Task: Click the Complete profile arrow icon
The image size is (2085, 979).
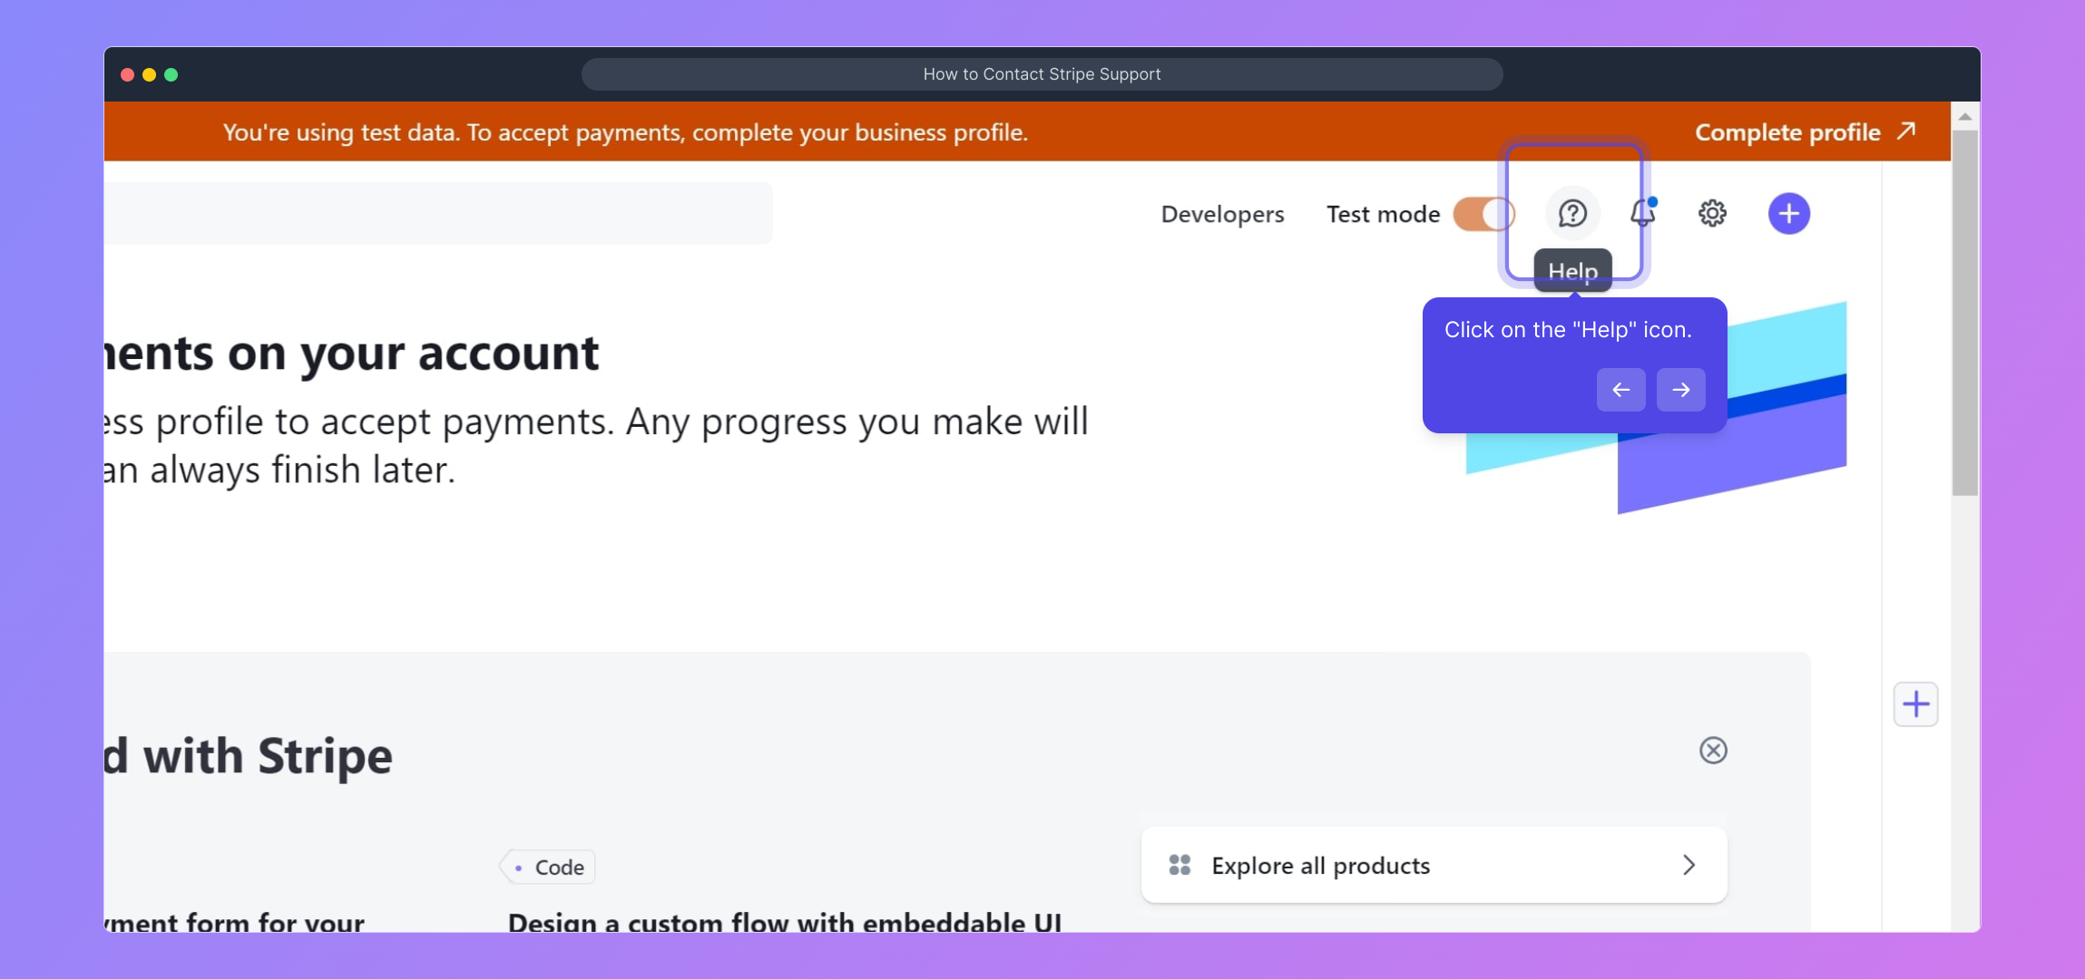Action: (1906, 131)
